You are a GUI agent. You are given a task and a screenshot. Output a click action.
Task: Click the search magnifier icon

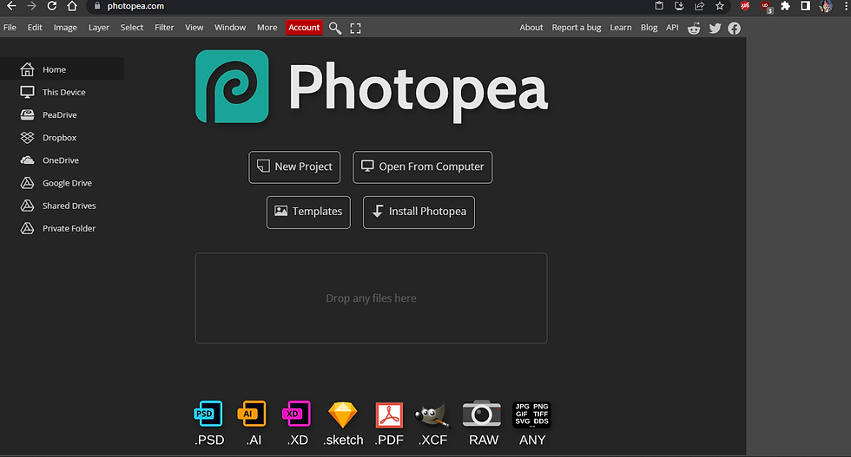point(335,29)
